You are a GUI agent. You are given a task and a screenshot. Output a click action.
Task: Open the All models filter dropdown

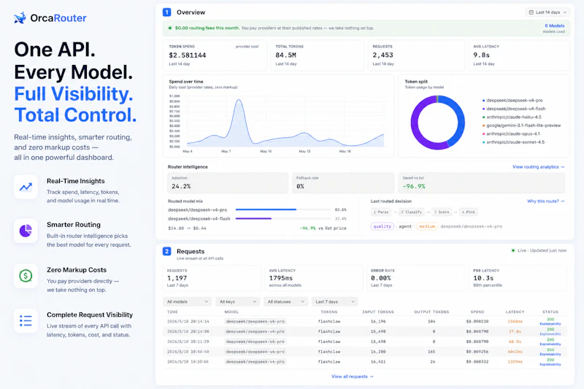(188, 301)
